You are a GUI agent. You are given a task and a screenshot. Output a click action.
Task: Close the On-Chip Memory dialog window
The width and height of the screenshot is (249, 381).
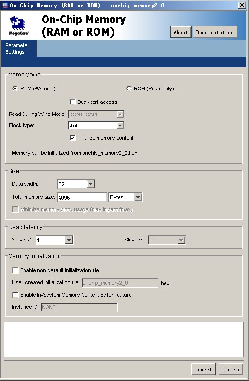tap(242, 5)
